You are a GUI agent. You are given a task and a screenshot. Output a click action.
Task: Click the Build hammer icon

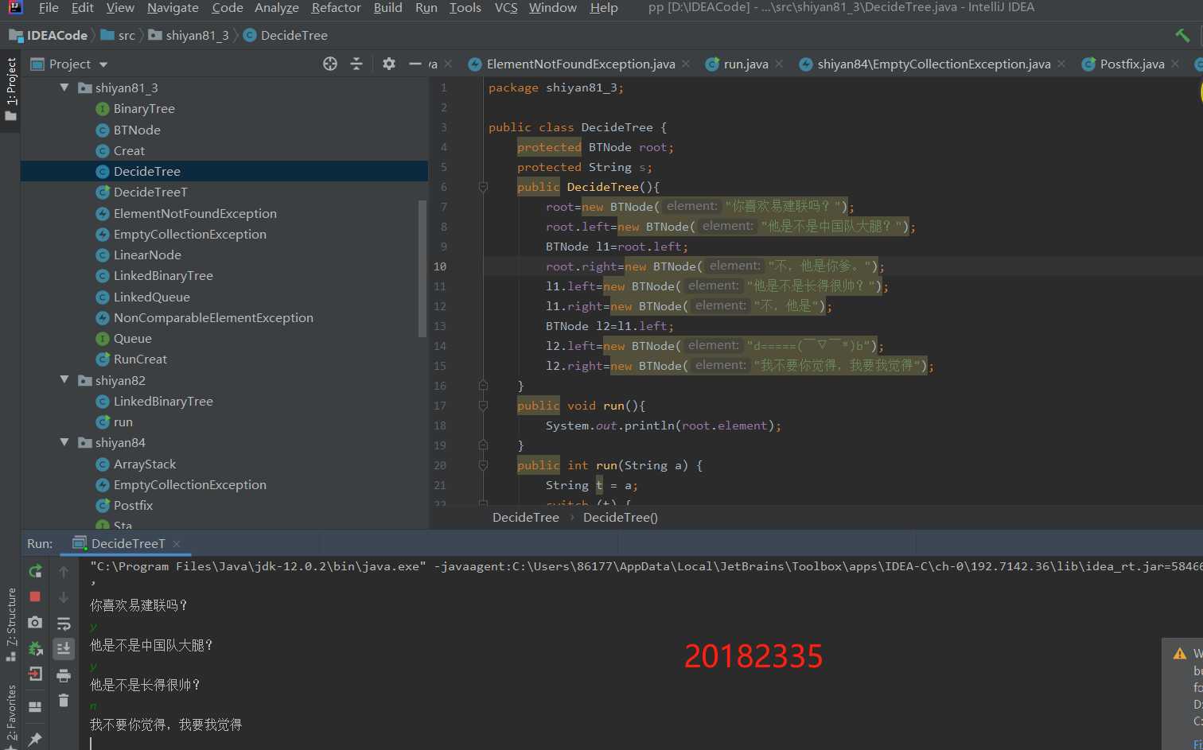pos(1182,35)
